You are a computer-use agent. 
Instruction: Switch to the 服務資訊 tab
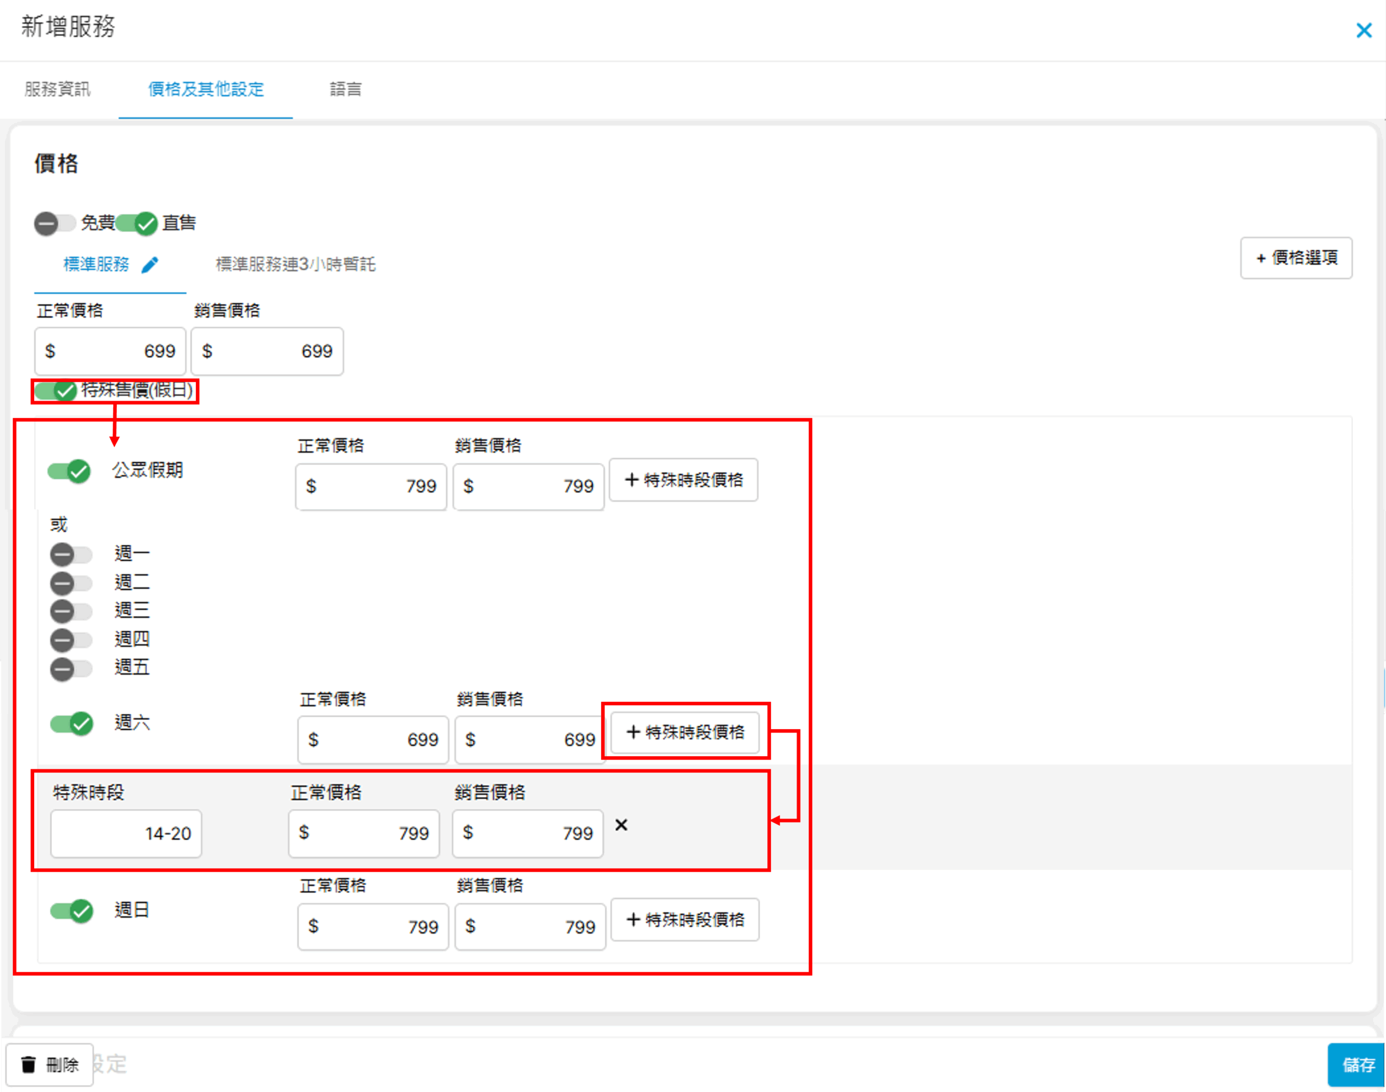pos(57,89)
